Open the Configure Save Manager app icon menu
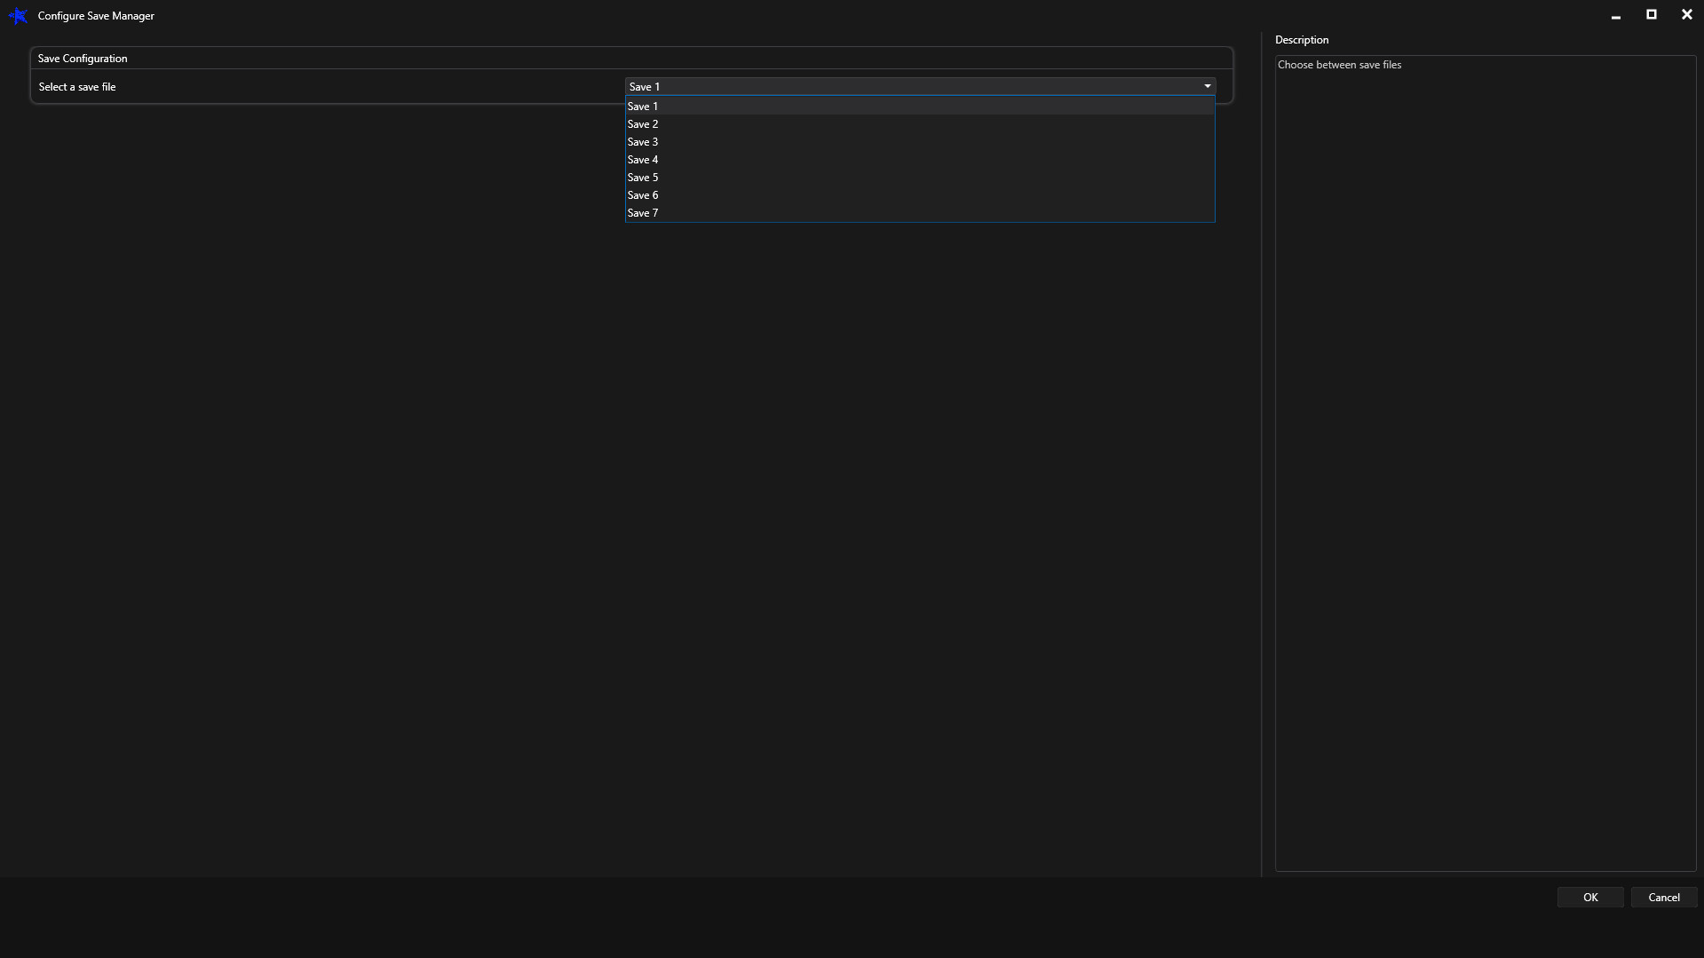 coord(18,15)
